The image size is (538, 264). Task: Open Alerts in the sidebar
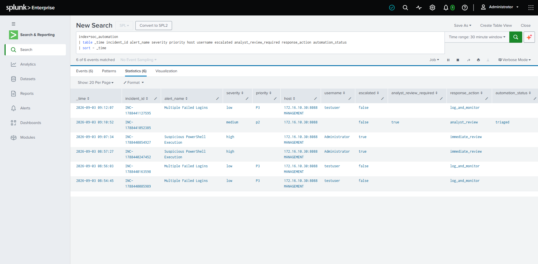pyautogui.click(x=35, y=108)
